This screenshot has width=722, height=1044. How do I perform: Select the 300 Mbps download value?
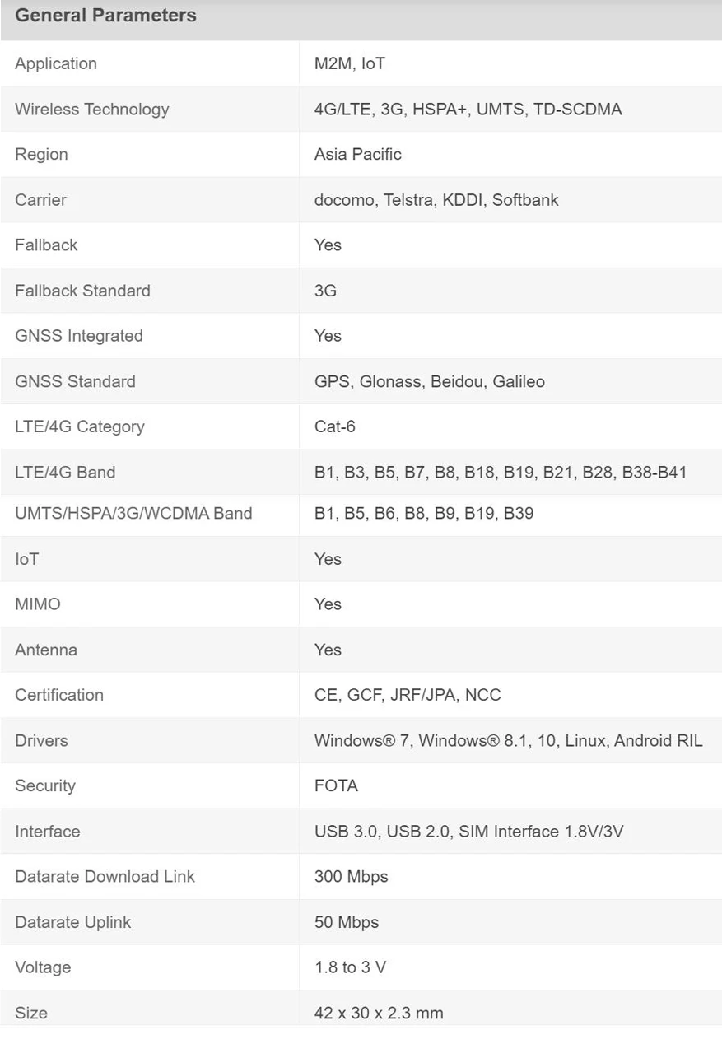pos(351,876)
